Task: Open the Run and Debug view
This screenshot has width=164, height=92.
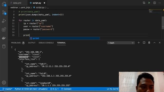Action: click(4, 21)
